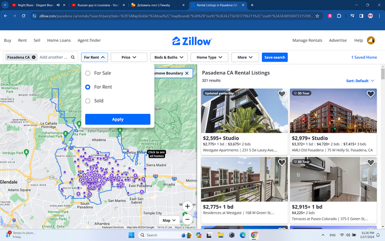Open the Westgate Apartments listing photo

(x=244, y=111)
